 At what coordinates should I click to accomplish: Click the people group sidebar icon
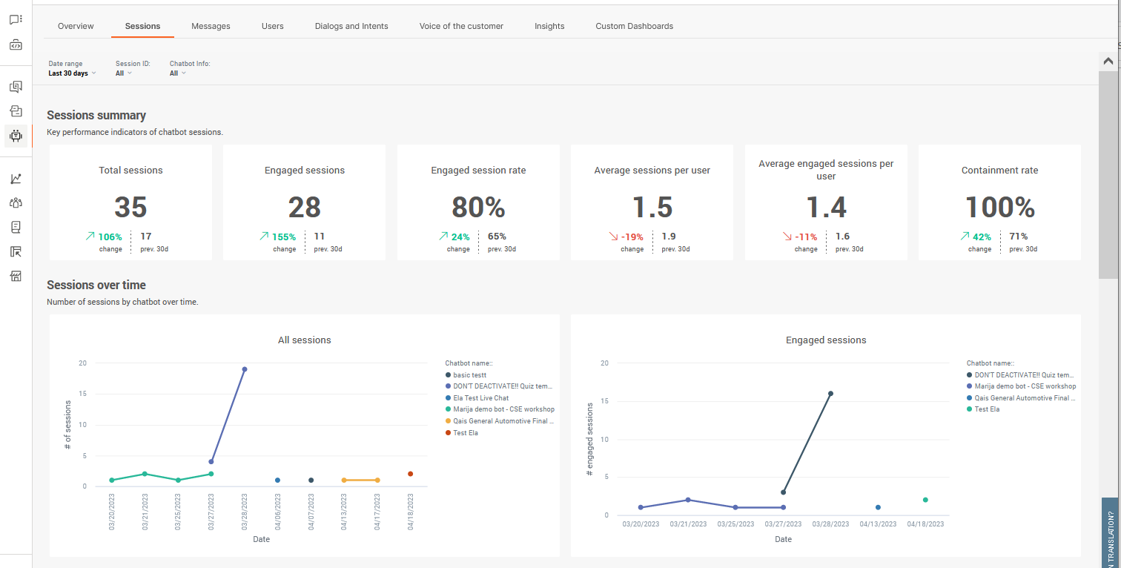16,202
